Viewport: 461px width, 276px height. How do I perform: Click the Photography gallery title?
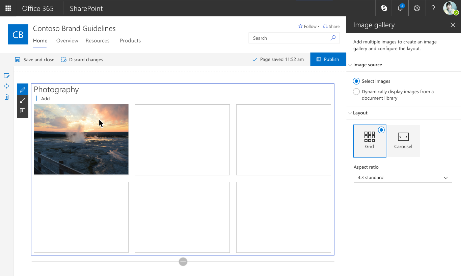coord(56,90)
